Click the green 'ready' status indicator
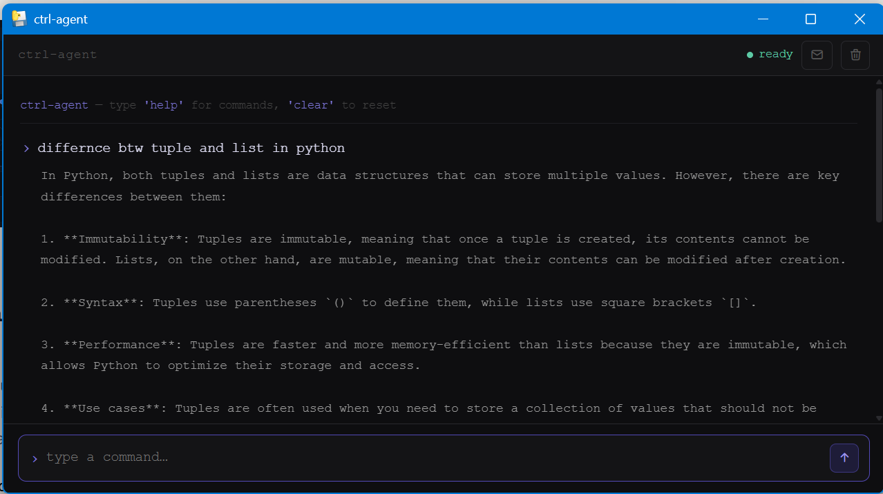The image size is (883, 494). pyautogui.click(x=770, y=55)
